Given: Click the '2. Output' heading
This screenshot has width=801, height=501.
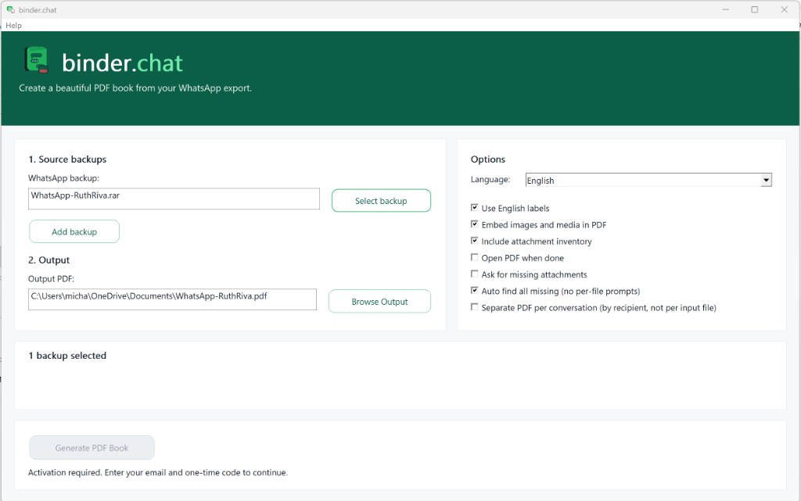Looking at the screenshot, I should click(x=49, y=260).
